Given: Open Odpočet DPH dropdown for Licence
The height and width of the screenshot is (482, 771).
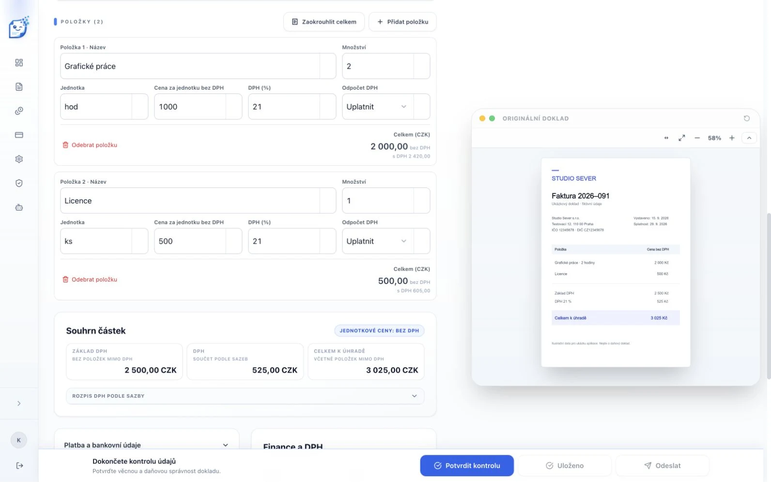Looking at the screenshot, I should click(x=378, y=241).
